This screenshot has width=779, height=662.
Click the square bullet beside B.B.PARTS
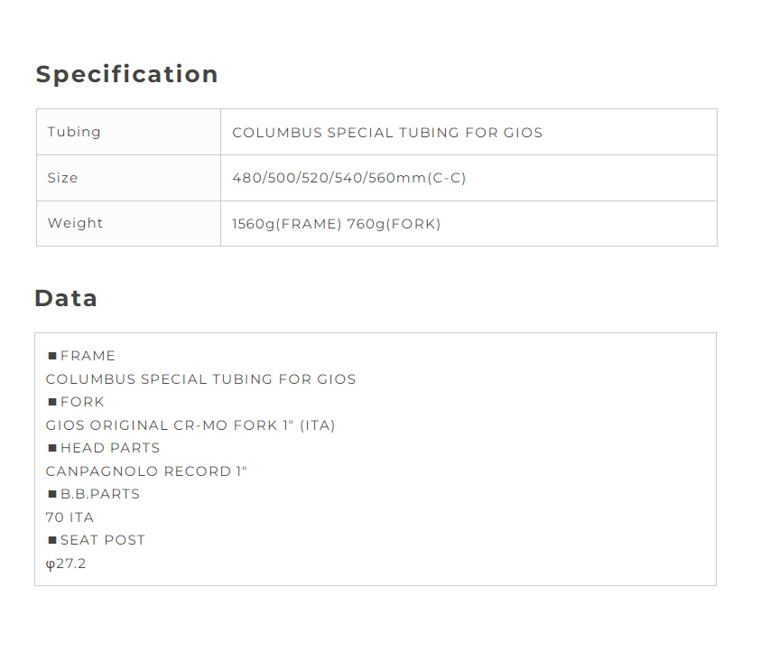coord(52,494)
